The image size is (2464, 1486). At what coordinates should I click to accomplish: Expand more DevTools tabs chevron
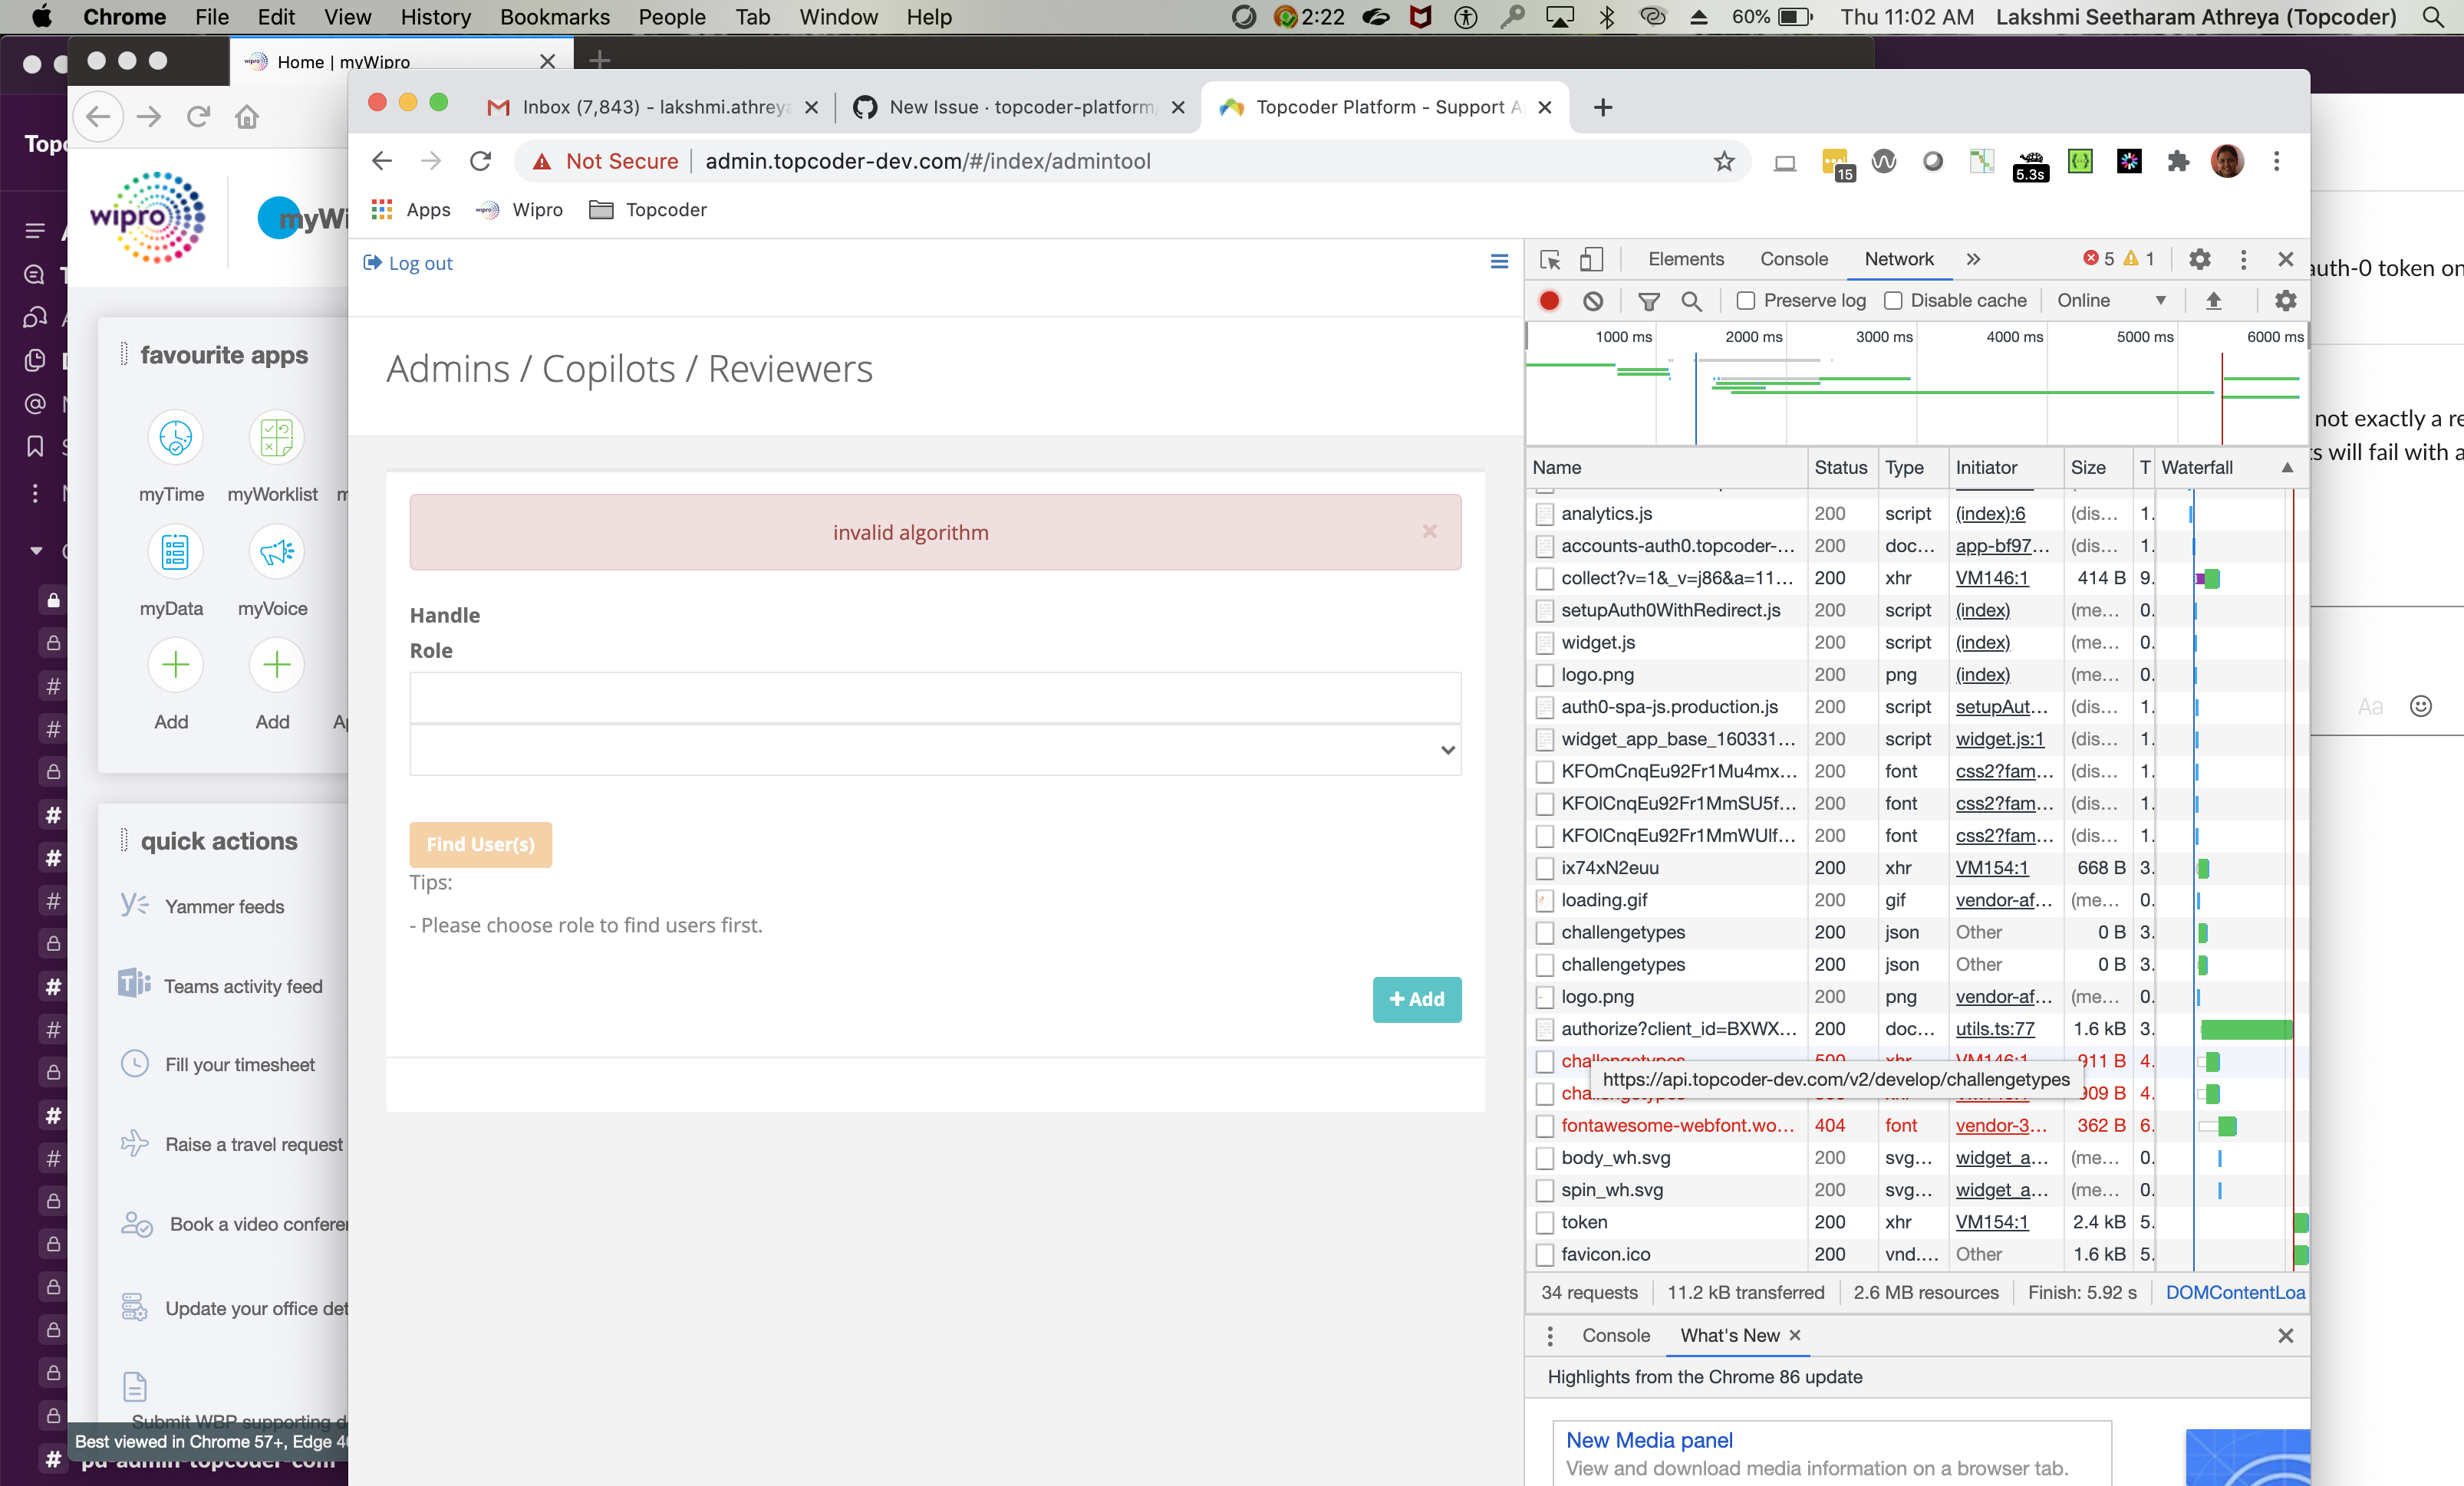click(x=1973, y=260)
